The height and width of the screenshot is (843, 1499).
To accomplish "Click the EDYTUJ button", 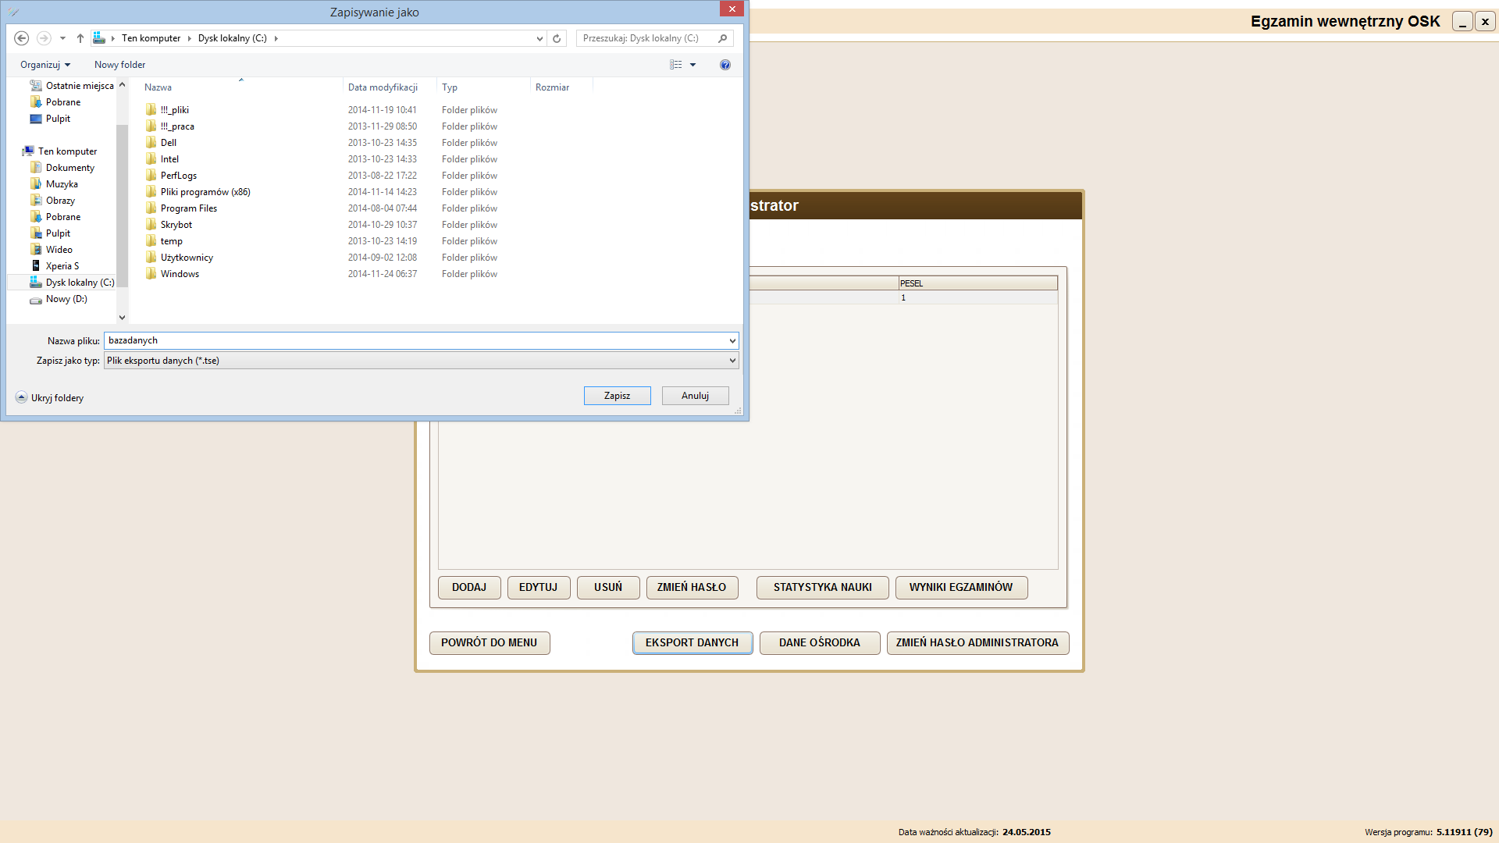I will coord(539,587).
